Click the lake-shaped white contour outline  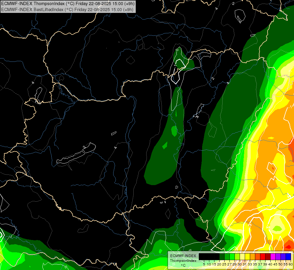76,153
